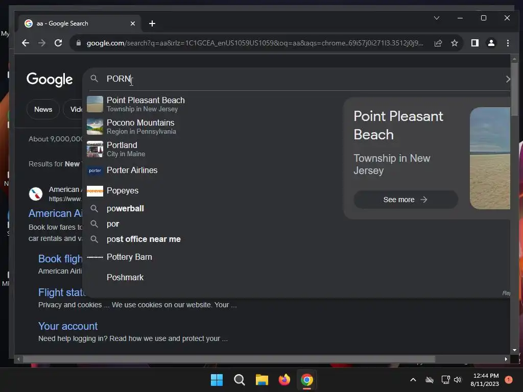Show hidden system tray icons
The image size is (523, 392).
point(413,380)
